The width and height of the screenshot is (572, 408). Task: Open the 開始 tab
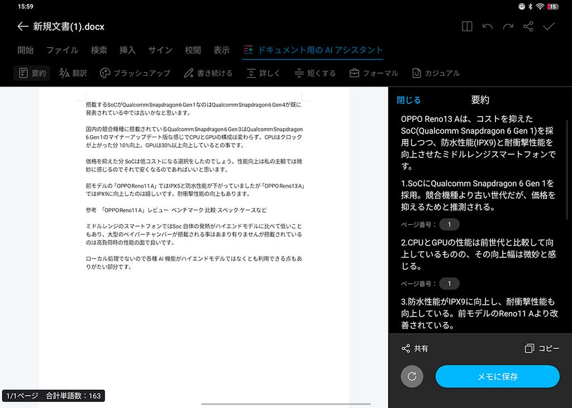pos(26,50)
